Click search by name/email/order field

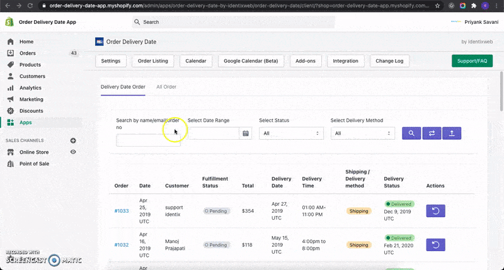[148, 140]
